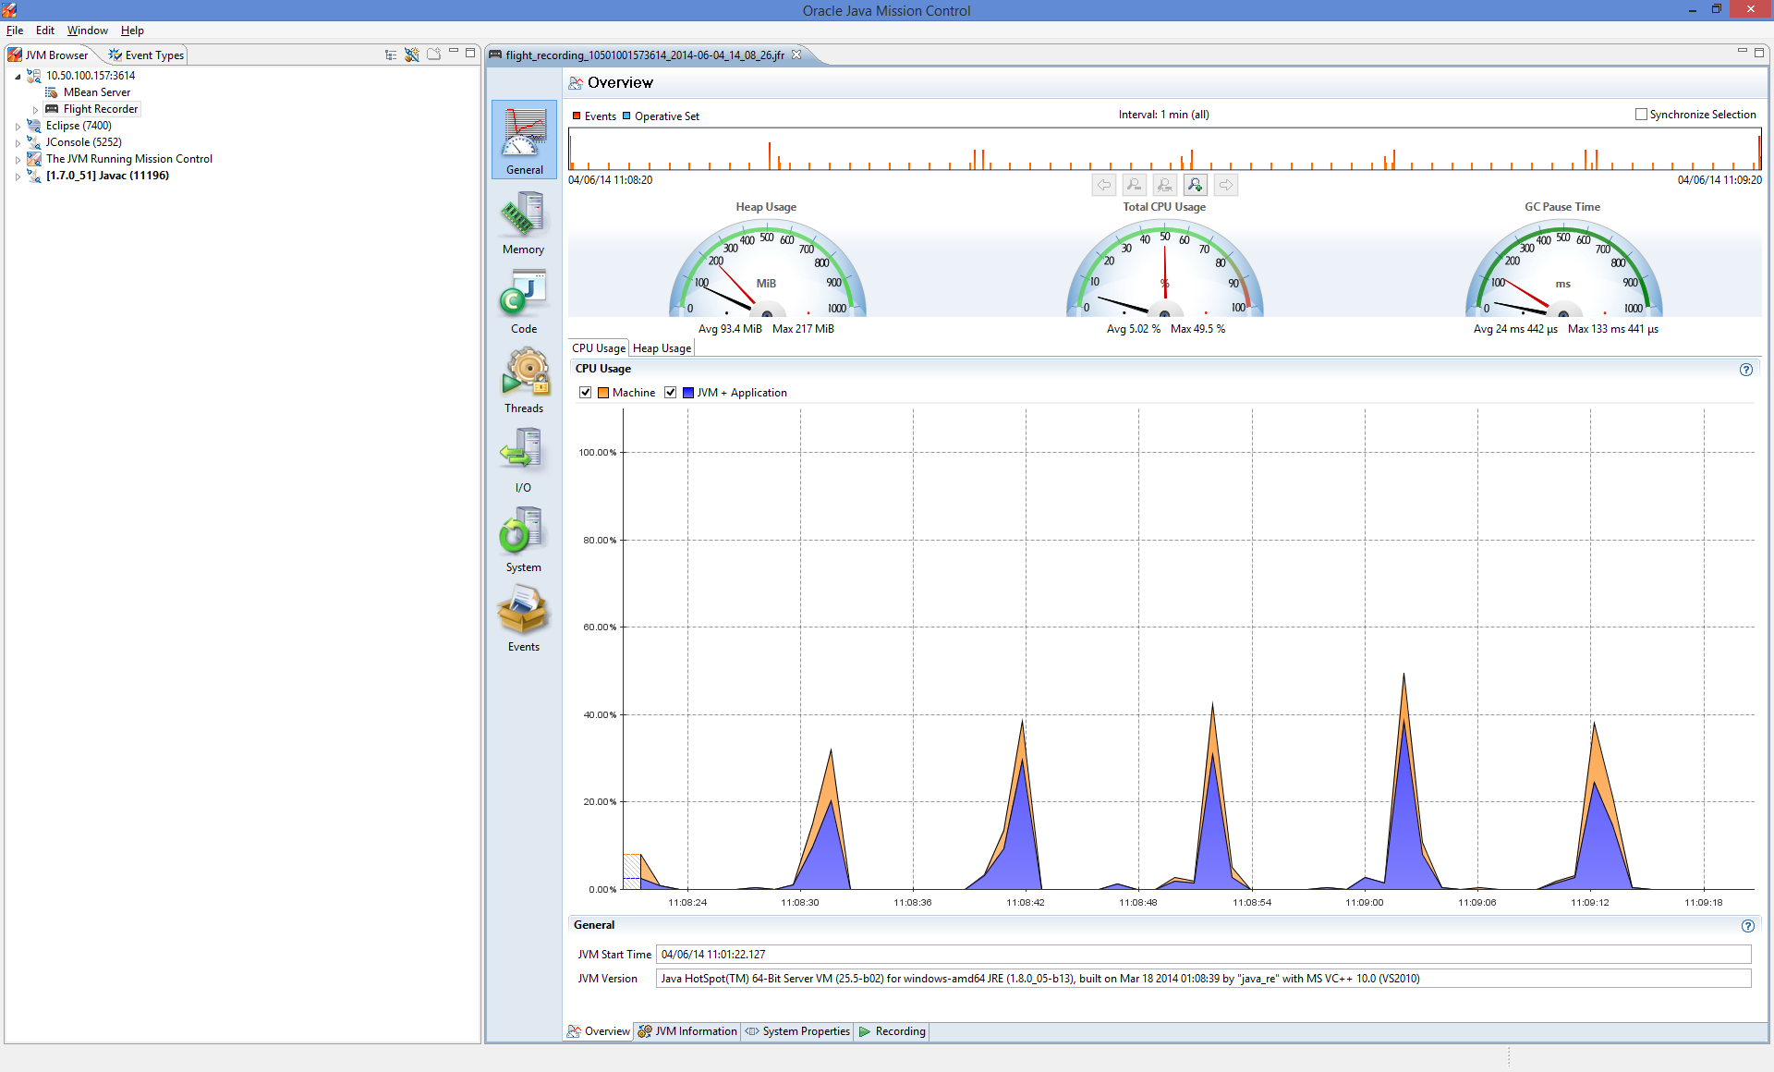Expand the Flight Recorder node
Image resolution: width=1774 pixels, height=1072 pixels.
[35, 110]
